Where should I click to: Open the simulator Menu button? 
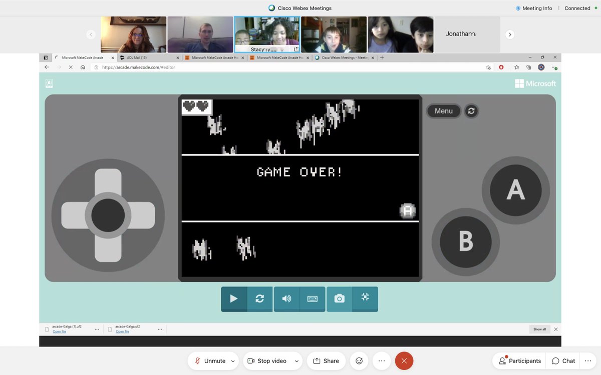(443, 111)
